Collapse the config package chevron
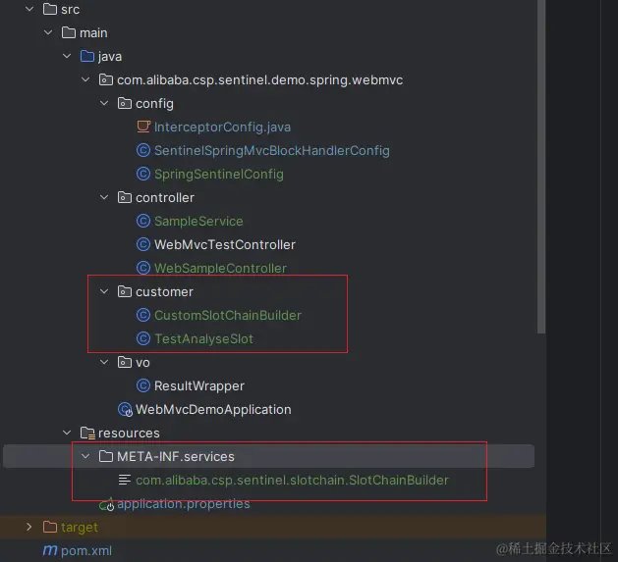Screen dimensions: 618x562 click(104, 103)
